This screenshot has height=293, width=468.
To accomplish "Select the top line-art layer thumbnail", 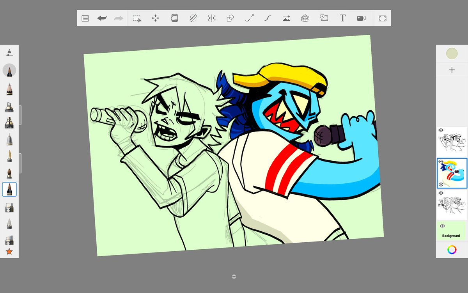I will [452, 141].
